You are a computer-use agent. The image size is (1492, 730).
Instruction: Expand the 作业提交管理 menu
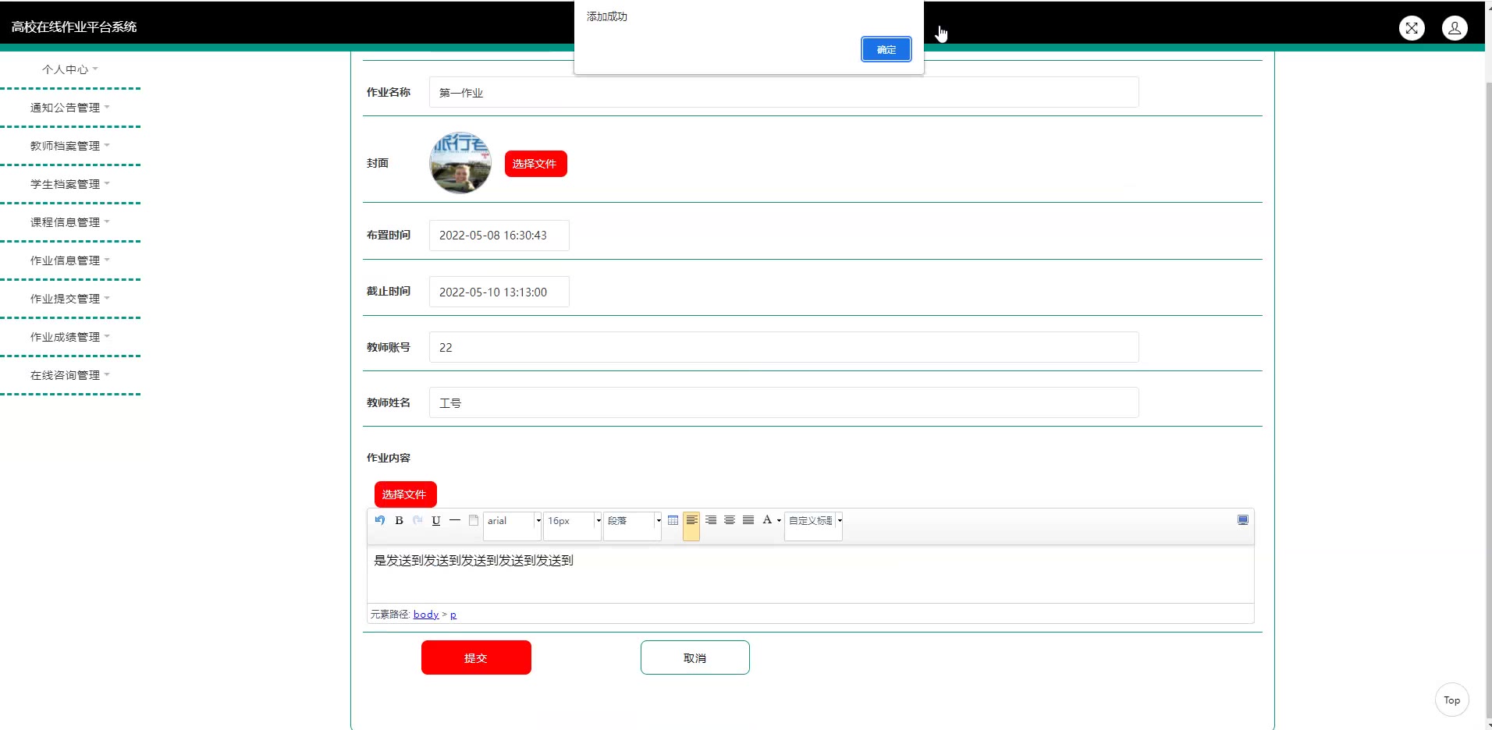[70, 299]
